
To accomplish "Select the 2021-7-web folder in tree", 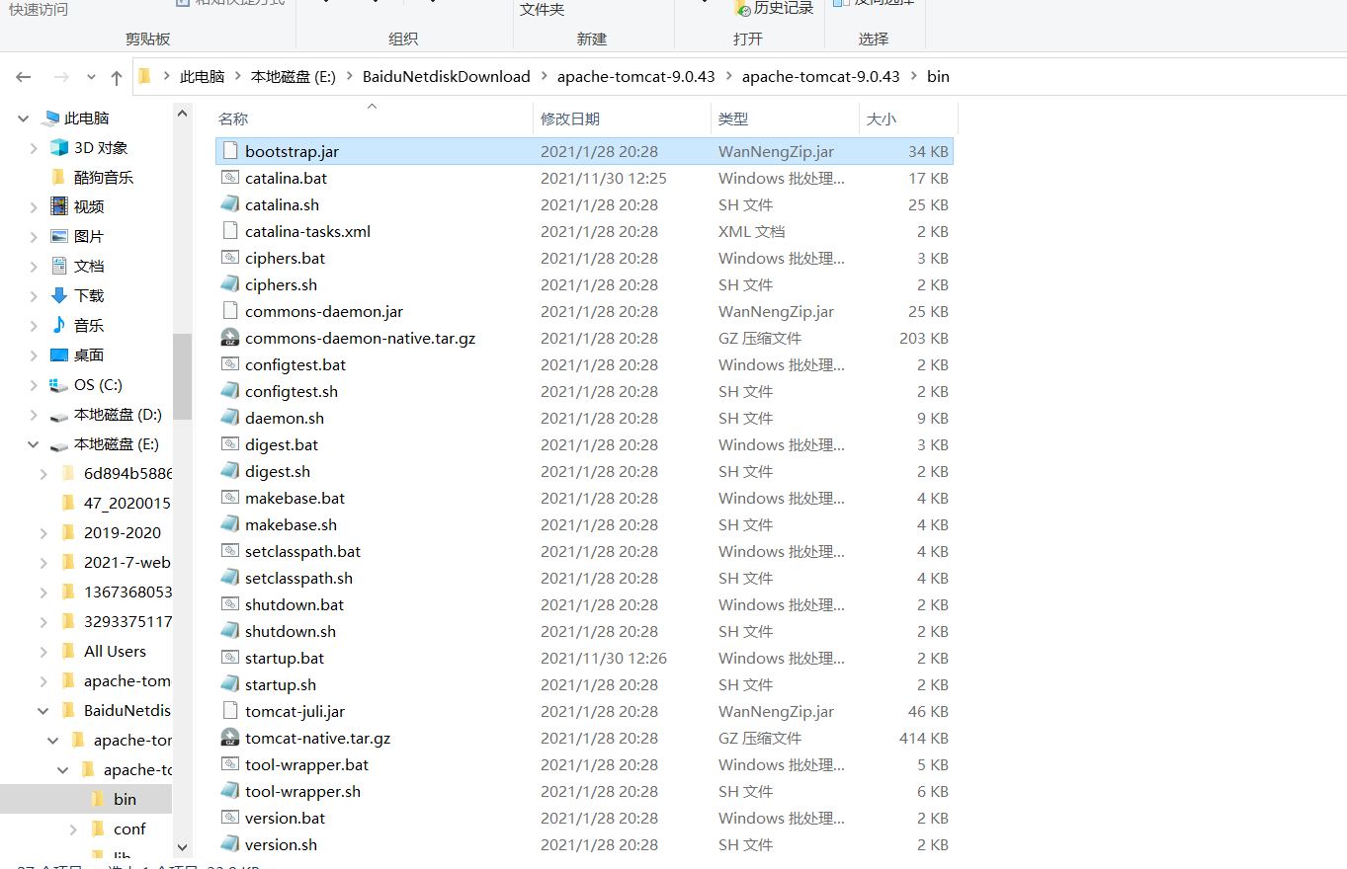I will click(126, 562).
